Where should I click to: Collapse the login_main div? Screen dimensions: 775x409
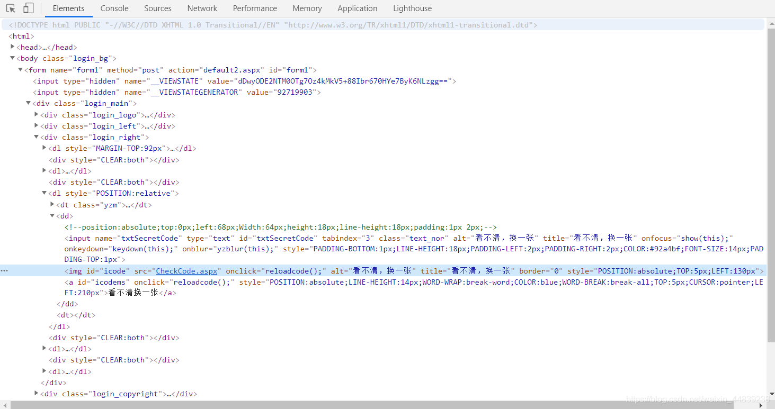29,103
